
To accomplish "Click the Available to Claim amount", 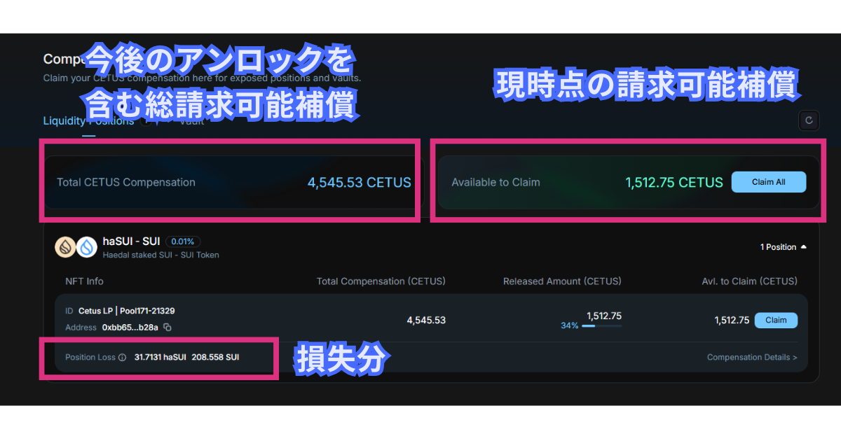I will pos(674,183).
